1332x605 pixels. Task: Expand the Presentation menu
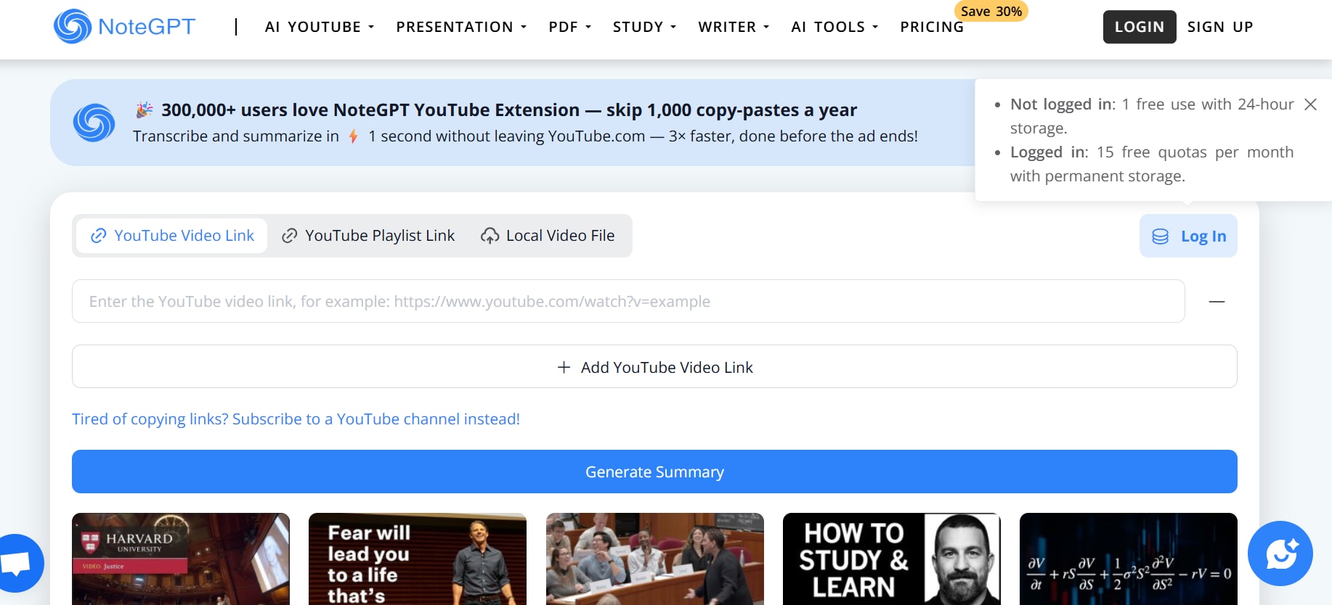pos(461,27)
